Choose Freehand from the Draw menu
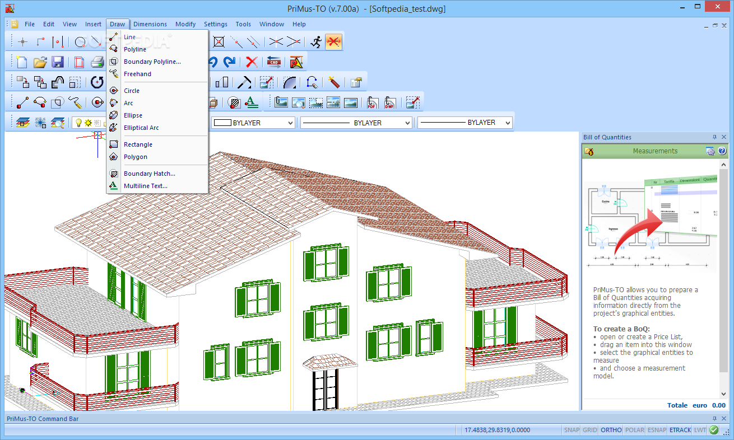The height and width of the screenshot is (440, 734). point(157,74)
